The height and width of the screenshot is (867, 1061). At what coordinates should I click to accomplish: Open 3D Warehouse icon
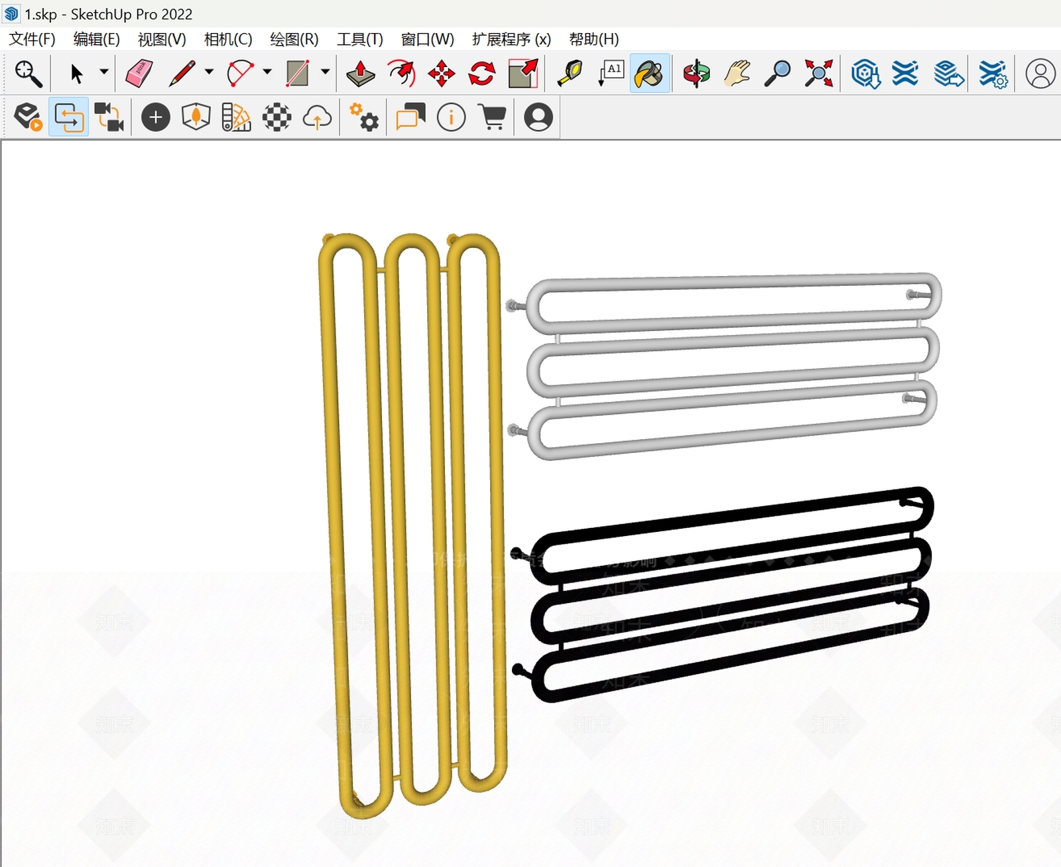[x=866, y=74]
